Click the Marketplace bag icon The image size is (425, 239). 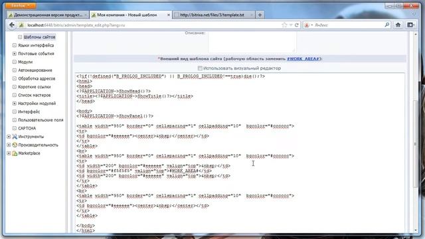pos(15,153)
